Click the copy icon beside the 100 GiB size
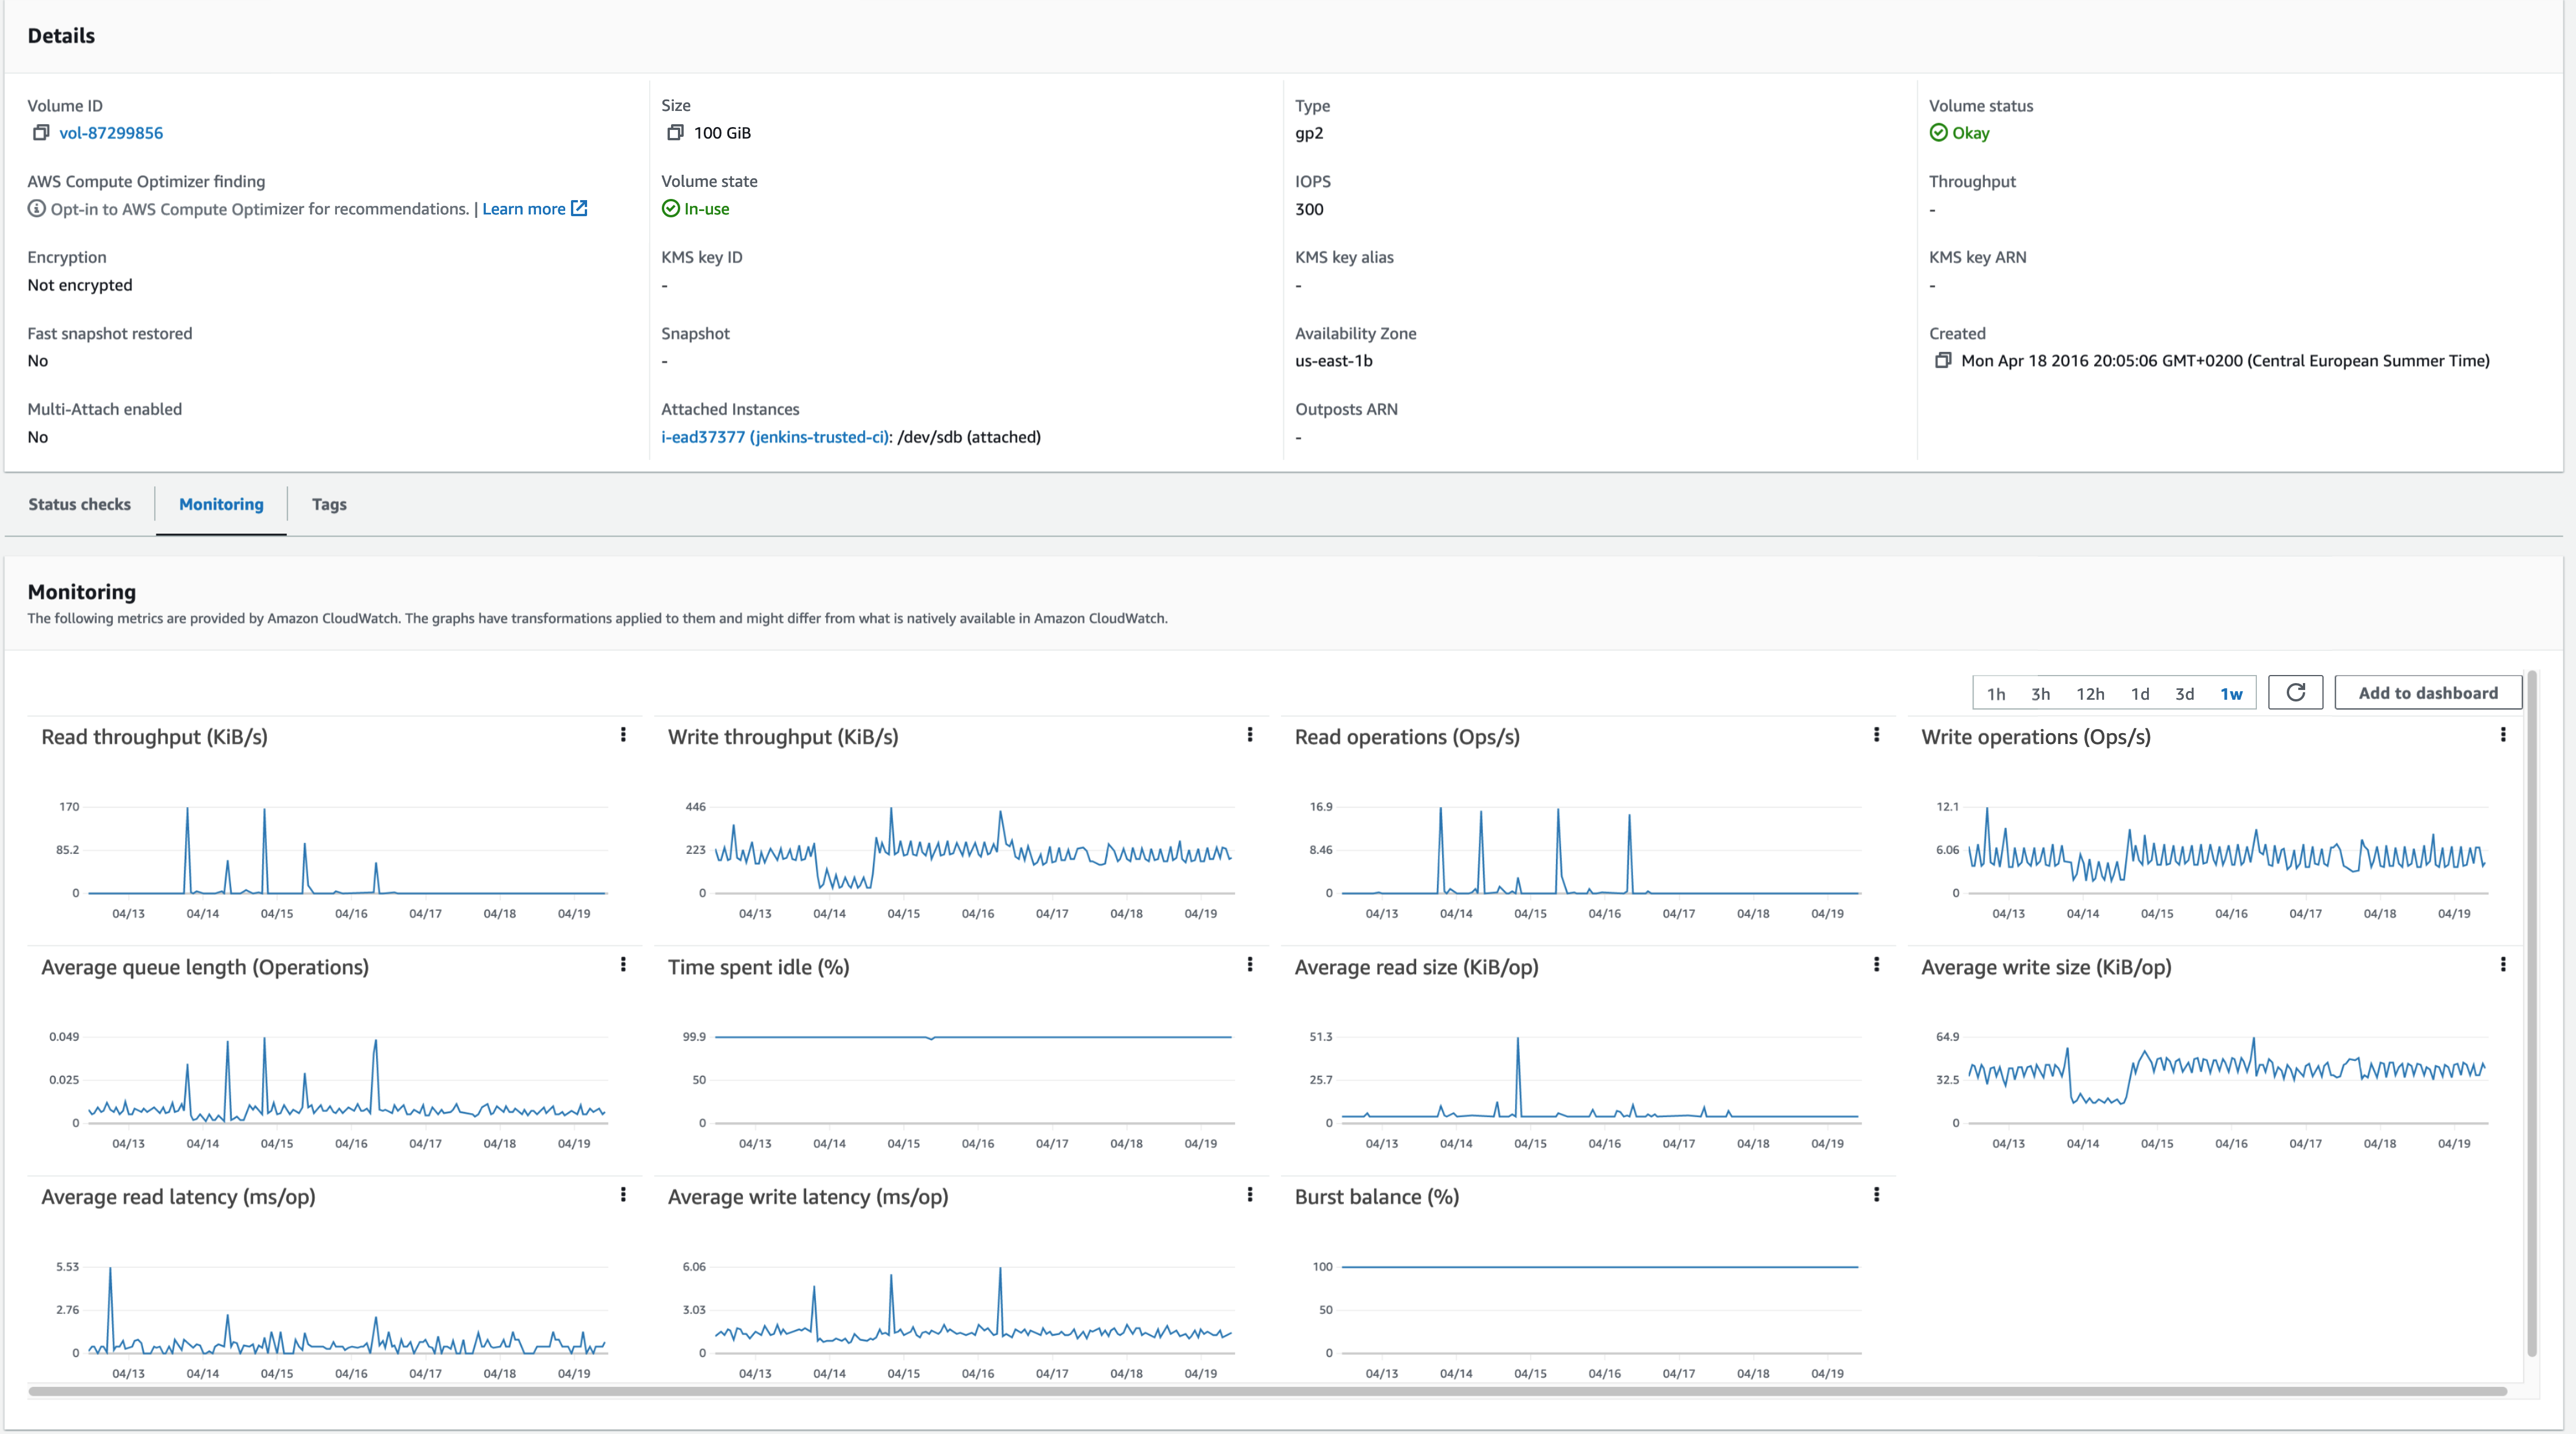 [x=675, y=132]
